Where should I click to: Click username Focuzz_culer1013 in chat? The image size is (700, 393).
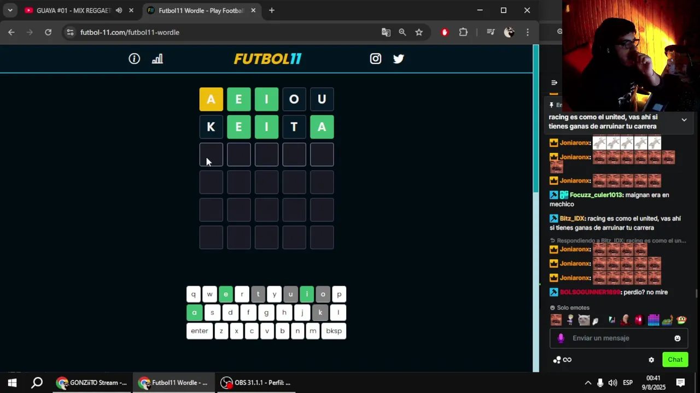pos(596,195)
